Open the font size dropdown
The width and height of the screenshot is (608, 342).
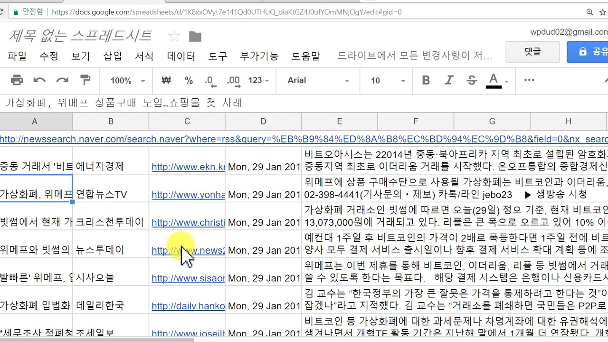(388, 81)
